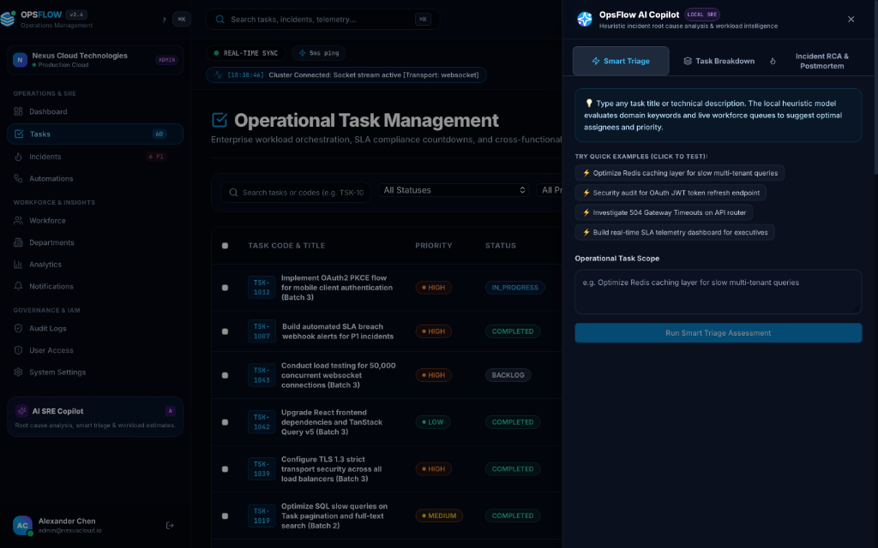This screenshot has height=548, width=878.
Task: Toggle the select-all tasks checkbox
Action: [x=226, y=246]
